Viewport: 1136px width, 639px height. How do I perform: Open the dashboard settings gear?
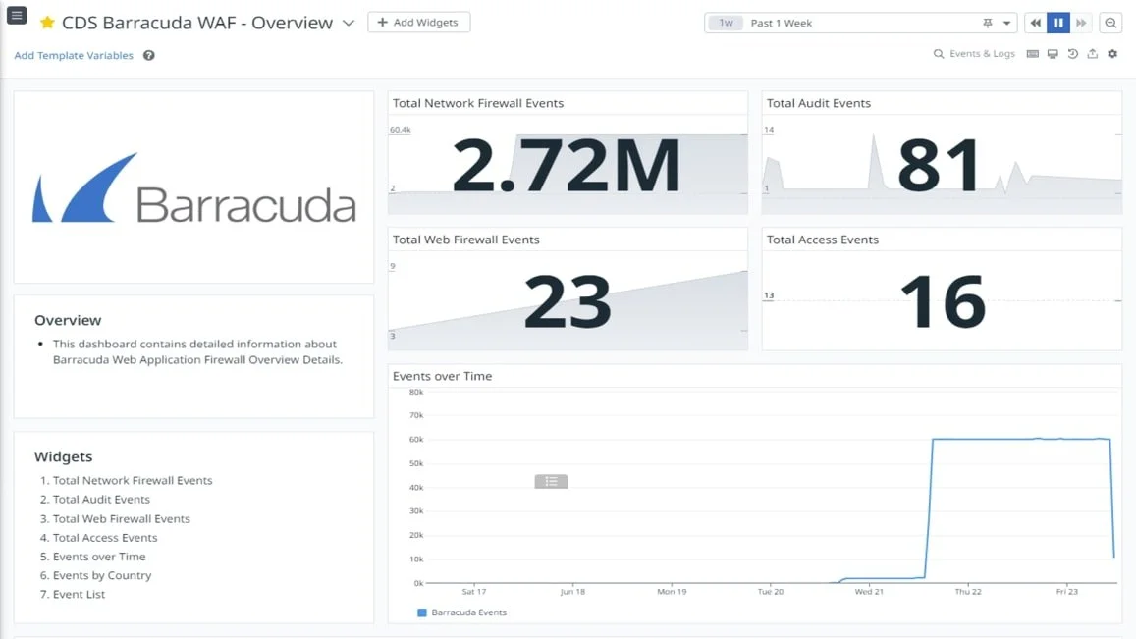tap(1113, 54)
